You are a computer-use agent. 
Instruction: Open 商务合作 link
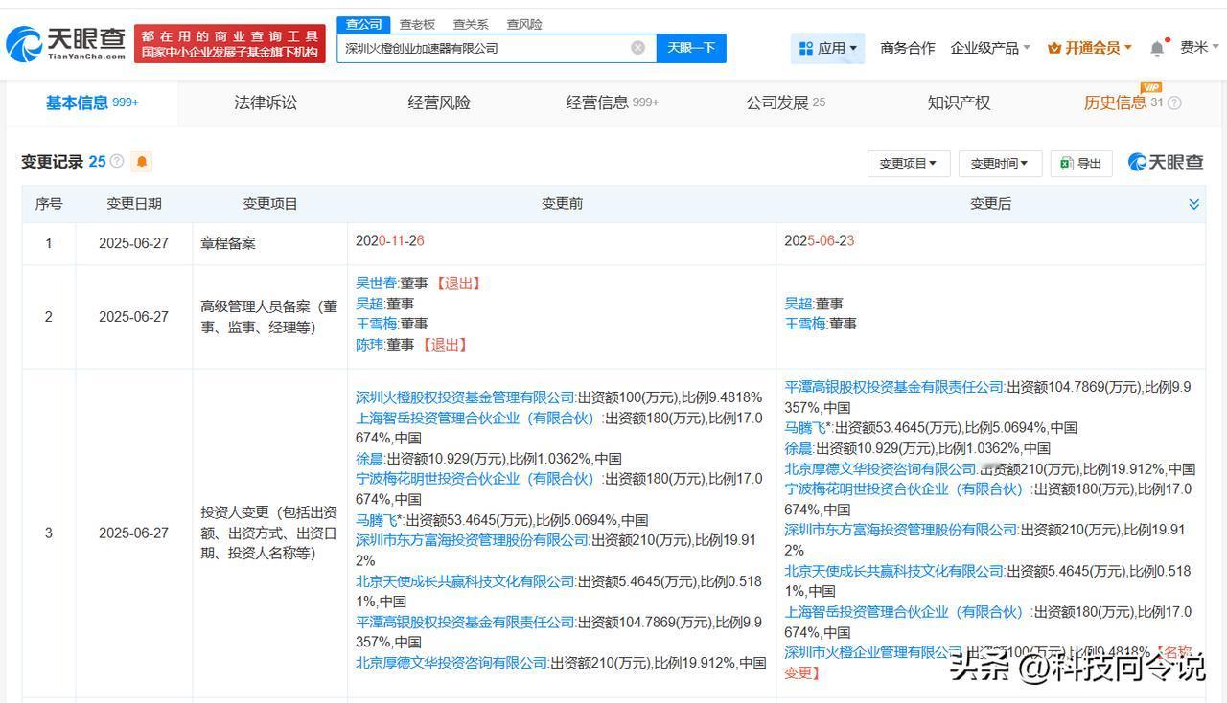[907, 48]
